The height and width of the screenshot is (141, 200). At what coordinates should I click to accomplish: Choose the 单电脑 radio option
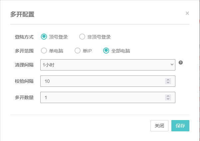(44, 51)
